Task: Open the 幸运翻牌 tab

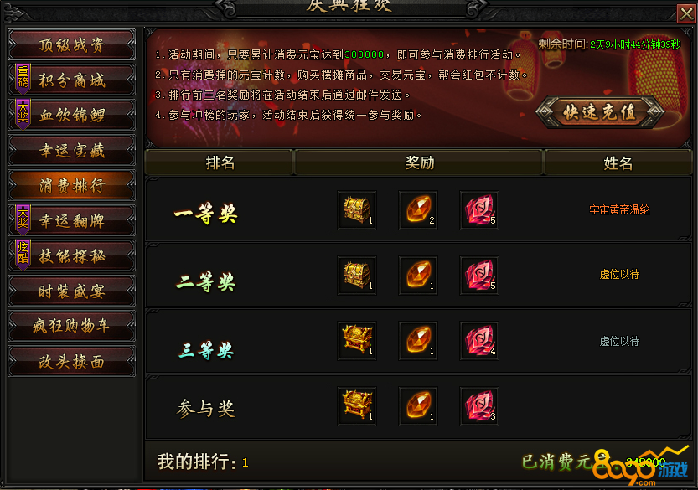Action: click(72, 220)
